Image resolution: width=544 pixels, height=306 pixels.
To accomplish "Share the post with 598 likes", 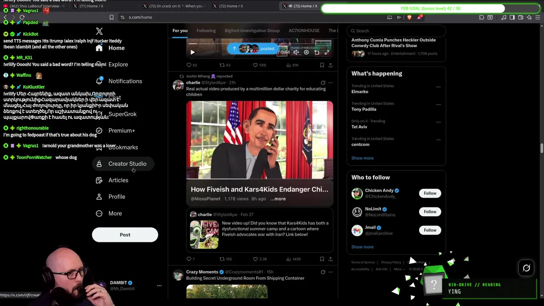I will [x=330, y=65].
